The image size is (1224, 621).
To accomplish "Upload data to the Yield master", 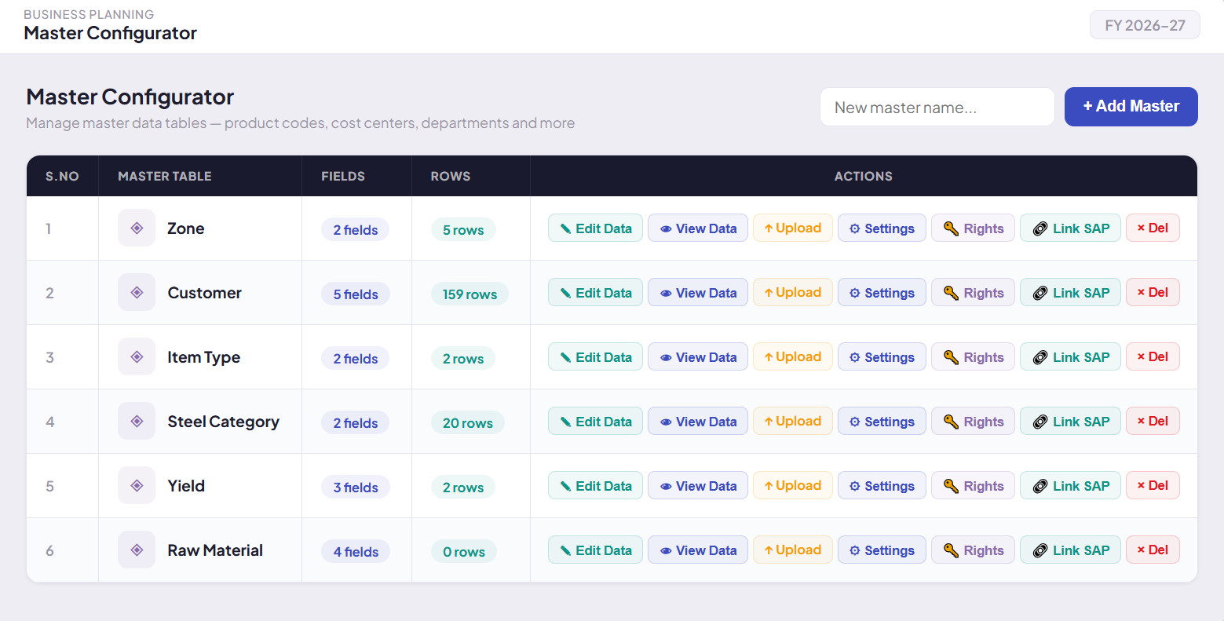I will click(x=793, y=486).
